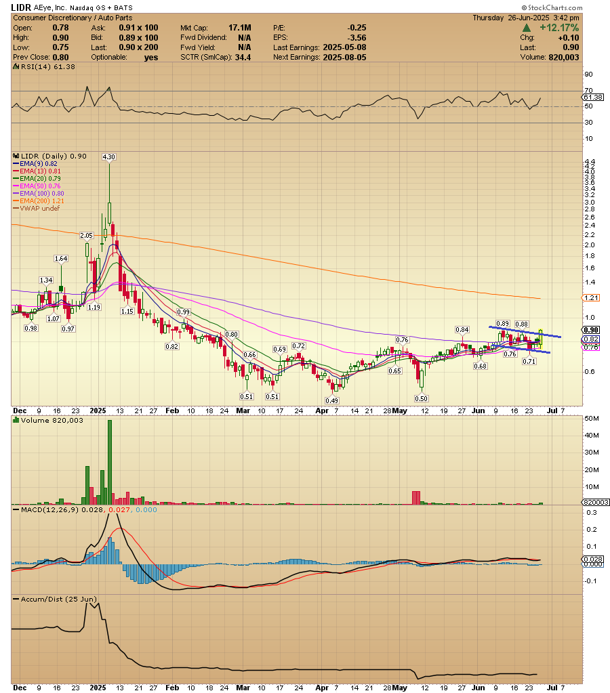Screen dimensions: 610x693
Task: Click the Low value 0.75
Action: [x=60, y=47]
